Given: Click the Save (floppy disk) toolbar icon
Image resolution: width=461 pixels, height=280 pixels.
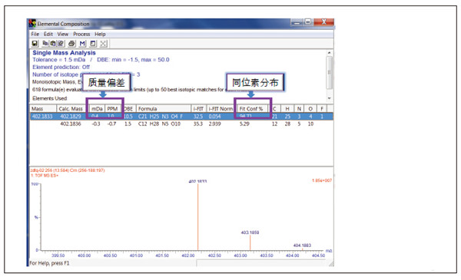Looking at the screenshot, I should click(x=35, y=44).
